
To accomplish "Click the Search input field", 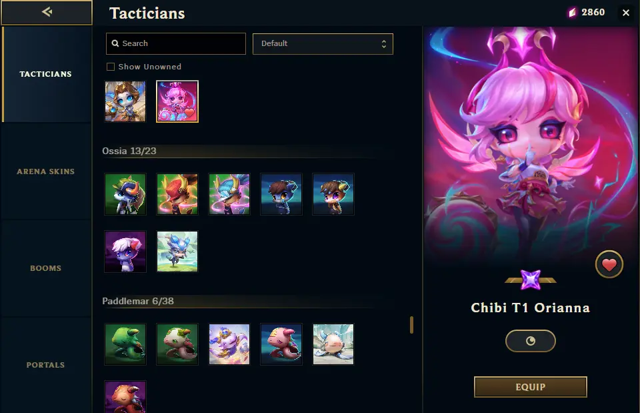I will coord(176,44).
